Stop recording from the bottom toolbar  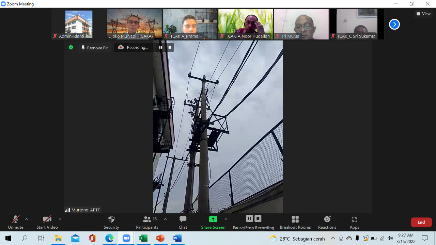tap(258, 218)
